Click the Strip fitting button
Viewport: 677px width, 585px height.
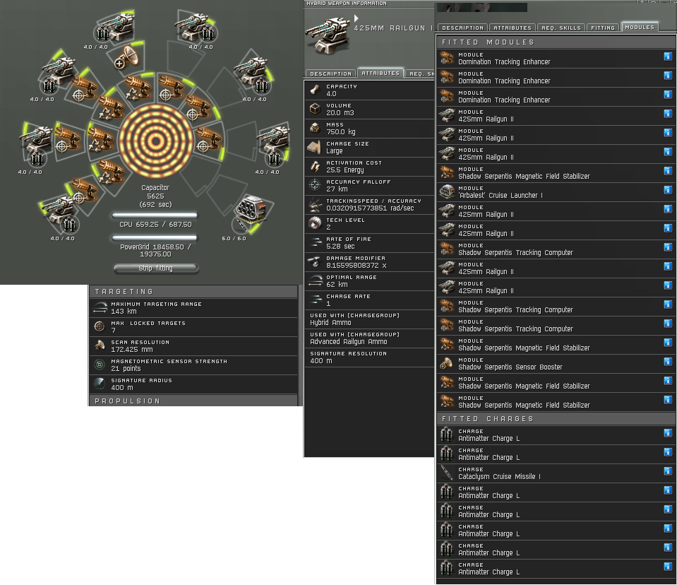(156, 268)
